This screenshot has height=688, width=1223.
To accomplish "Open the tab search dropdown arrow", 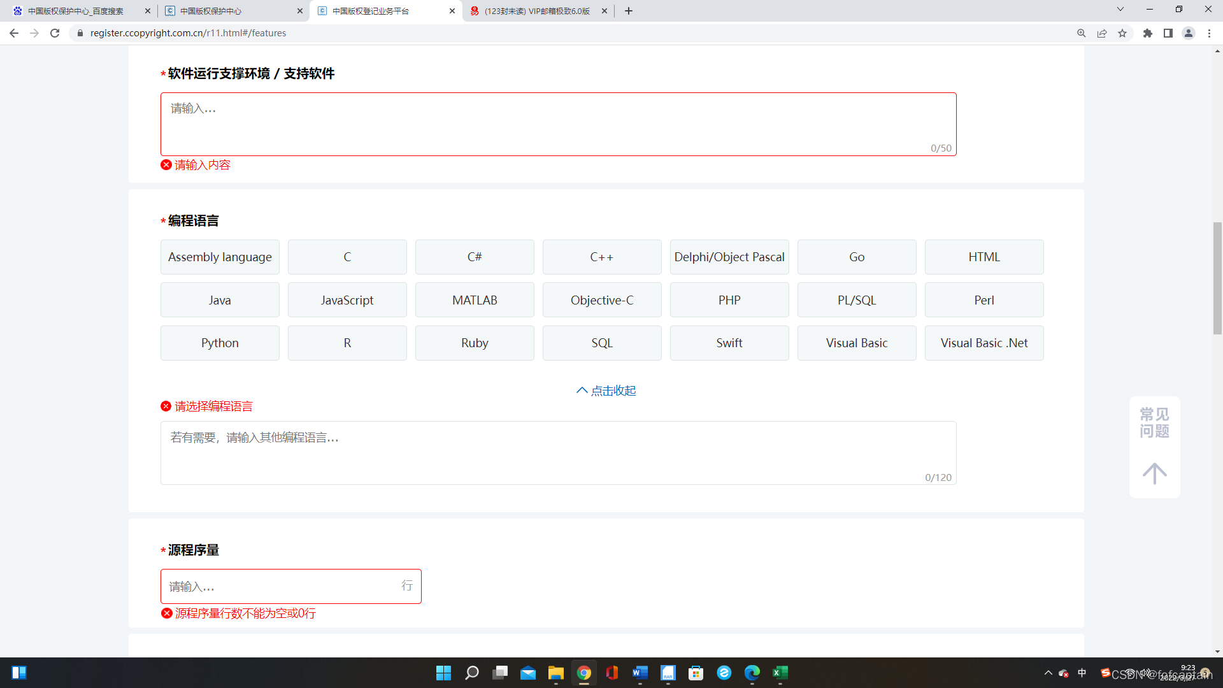I will pos(1120,10).
